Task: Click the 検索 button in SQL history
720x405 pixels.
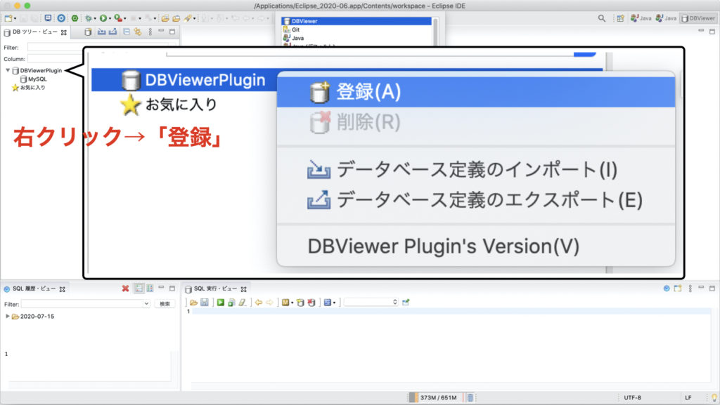Action: point(165,304)
